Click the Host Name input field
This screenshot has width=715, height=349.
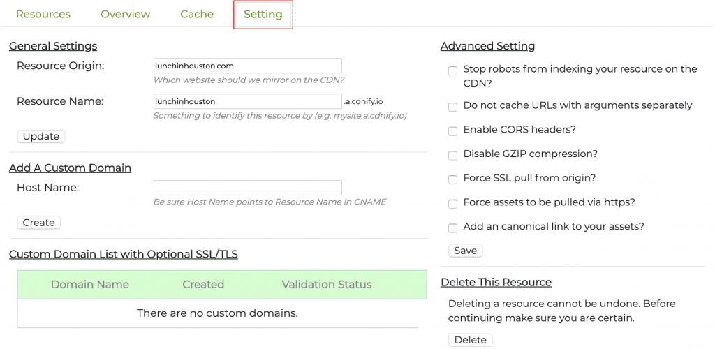point(247,188)
